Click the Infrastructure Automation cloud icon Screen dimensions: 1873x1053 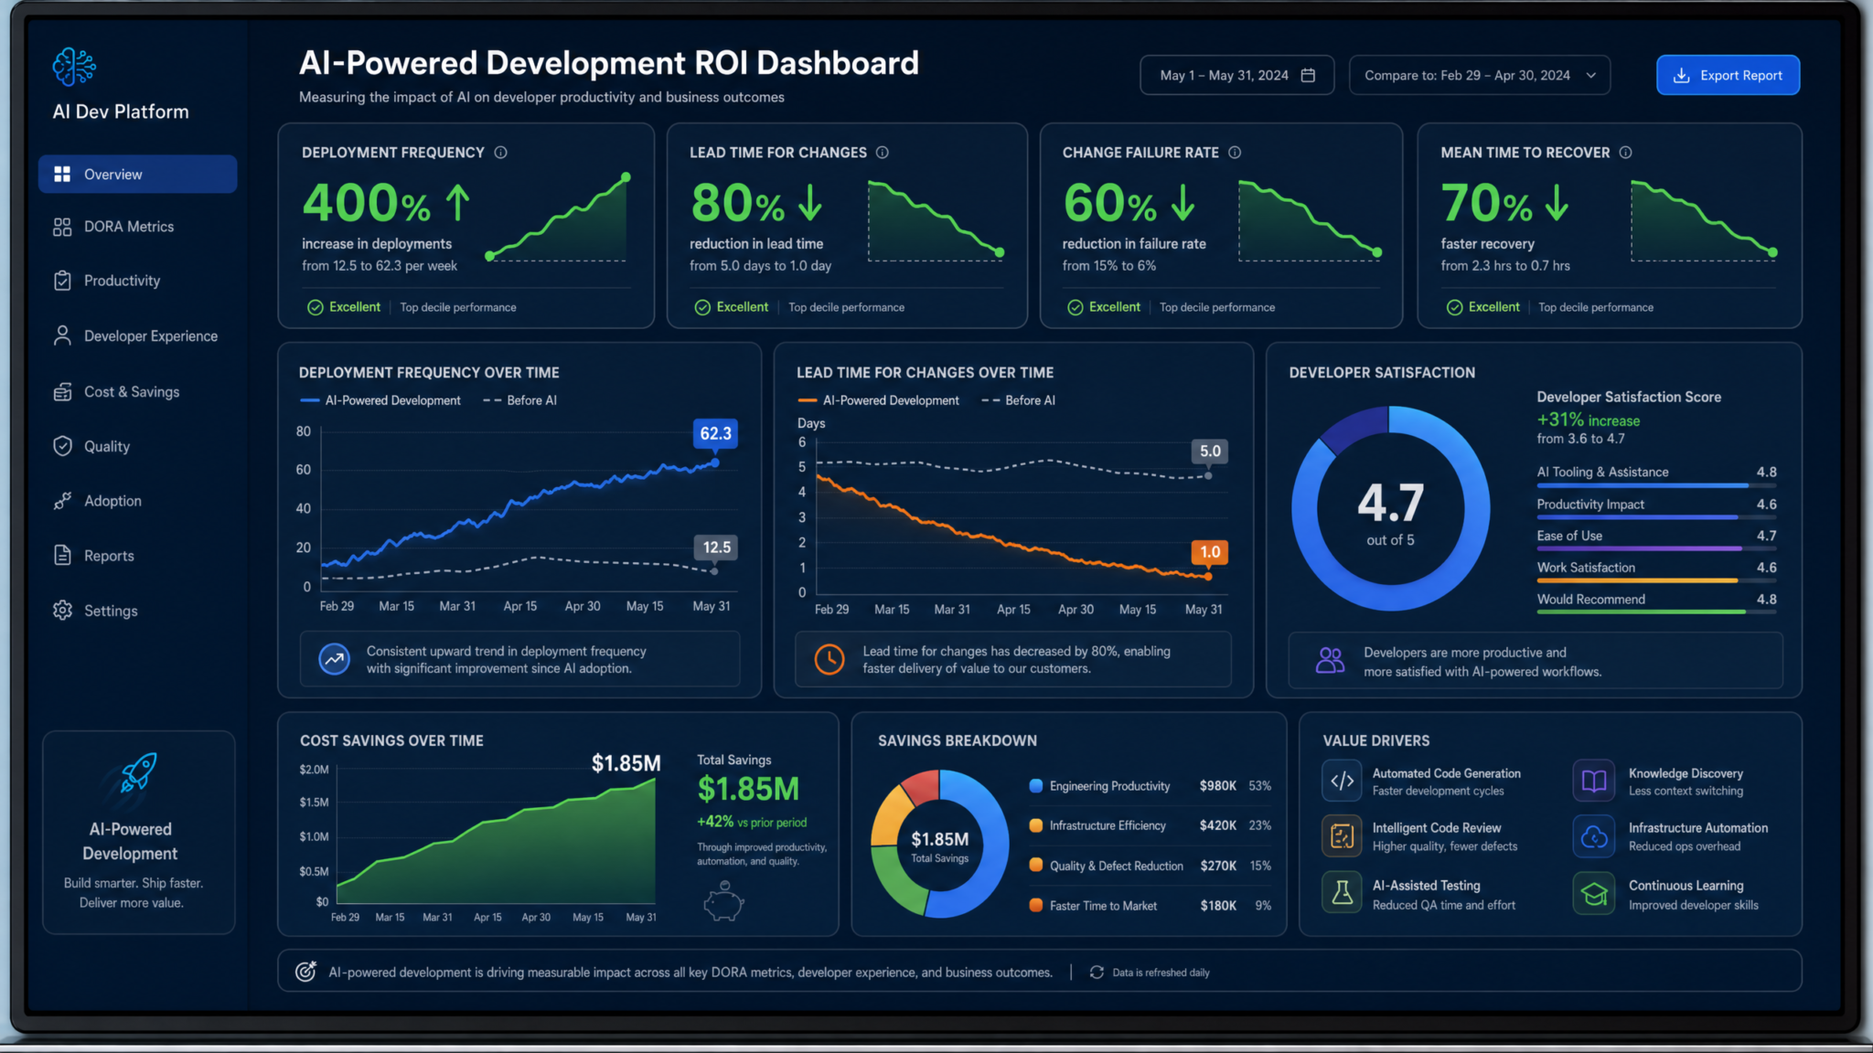1594,835
